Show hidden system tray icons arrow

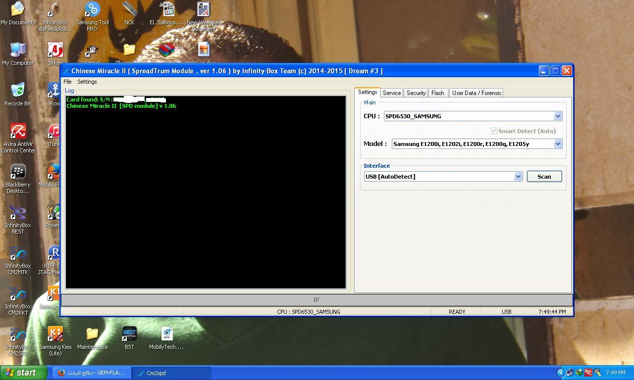tap(561, 373)
